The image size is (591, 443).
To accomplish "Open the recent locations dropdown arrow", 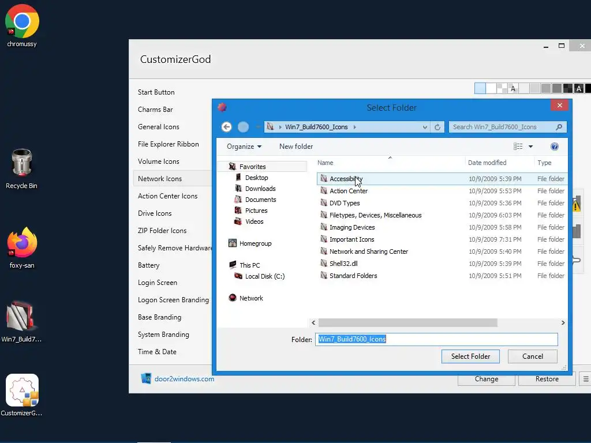I will [x=258, y=127].
